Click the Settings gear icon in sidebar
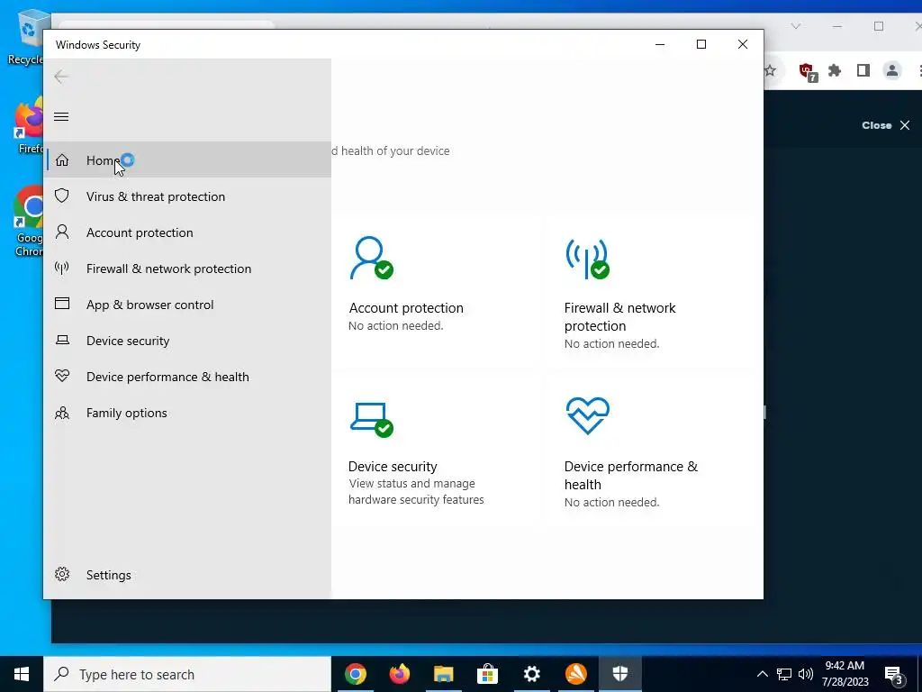 (x=62, y=574)
